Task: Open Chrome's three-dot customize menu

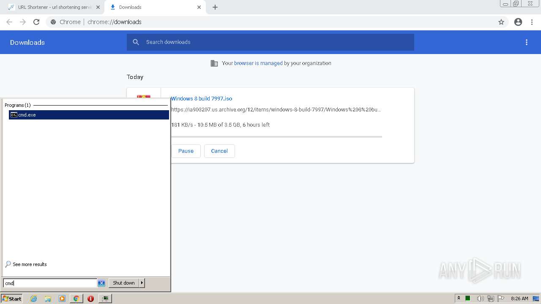Action: click(532, 22)
